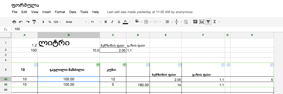Toggle text wrapping
Image resolution: width=283 pixels, height=94 pixels.
(186, 22)
